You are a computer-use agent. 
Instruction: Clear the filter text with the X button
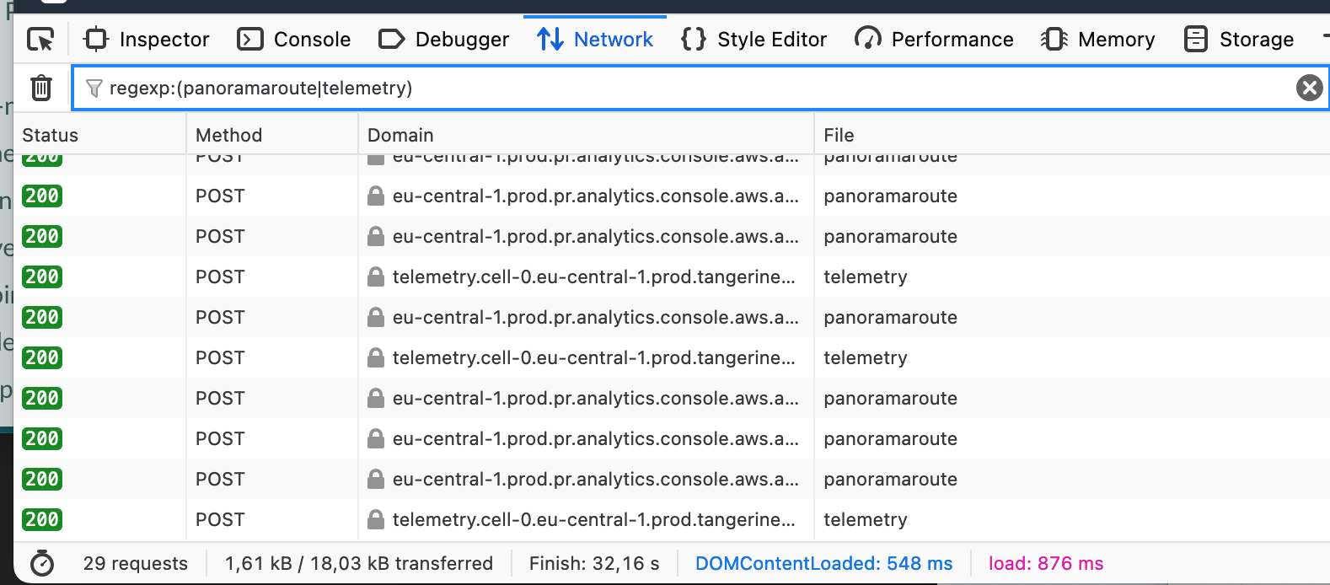(1309, 88)
